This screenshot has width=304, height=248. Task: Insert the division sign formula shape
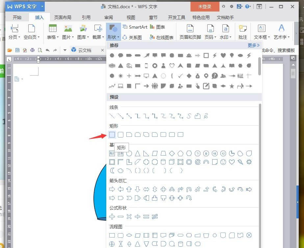(138, 216)
